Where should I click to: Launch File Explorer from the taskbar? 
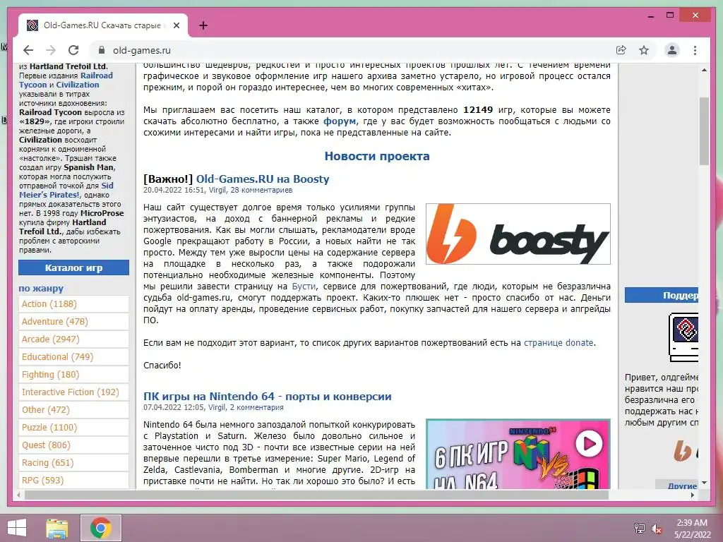click(57, 528)
